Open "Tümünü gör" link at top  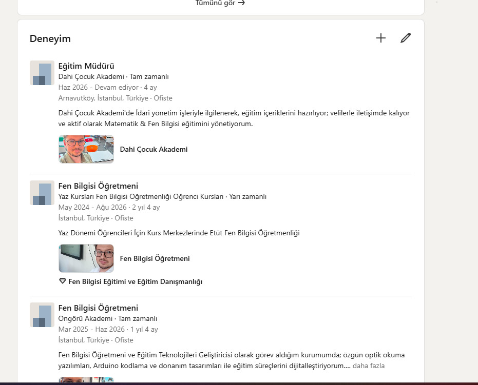click(x=220, y=3)
